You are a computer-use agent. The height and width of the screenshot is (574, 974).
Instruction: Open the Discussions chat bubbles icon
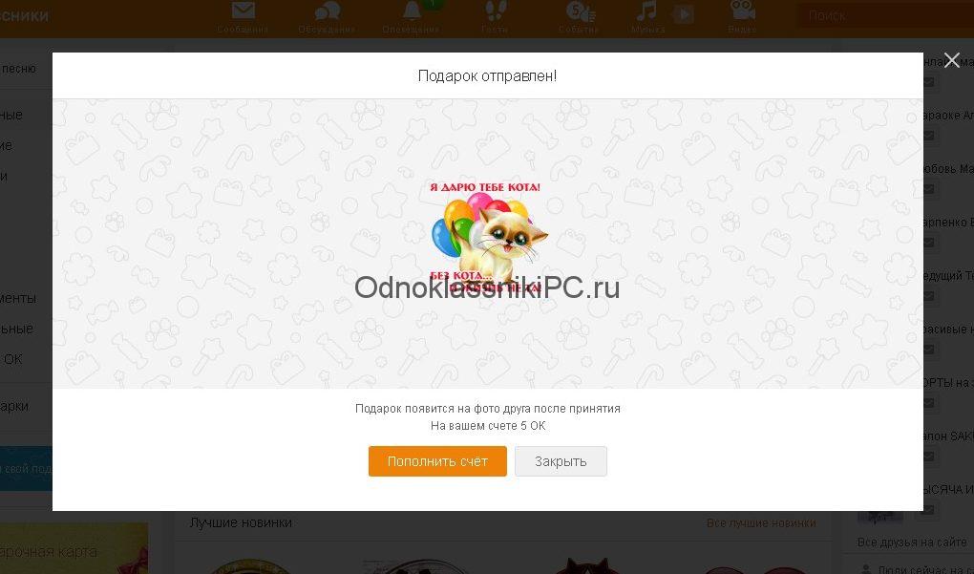327,11
